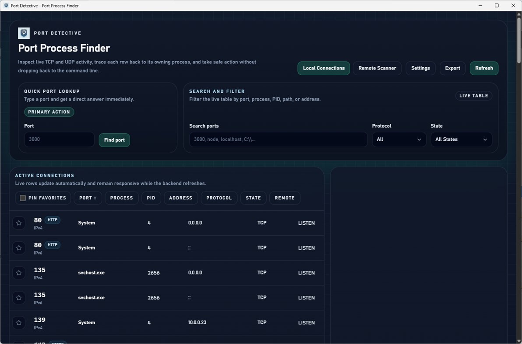The width and height of the screenshot is (522, 344).
Task: Select svchost.exe in the port 135 IPv4 row
Action: [91, 273]
